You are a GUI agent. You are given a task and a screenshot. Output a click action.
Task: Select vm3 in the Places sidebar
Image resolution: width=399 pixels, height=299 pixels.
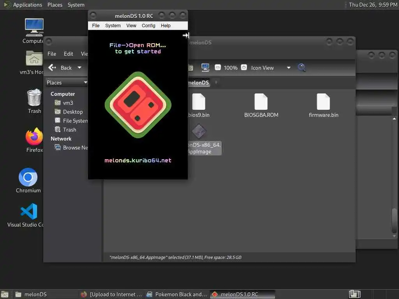pyautogui.click(x=68, y=103)
